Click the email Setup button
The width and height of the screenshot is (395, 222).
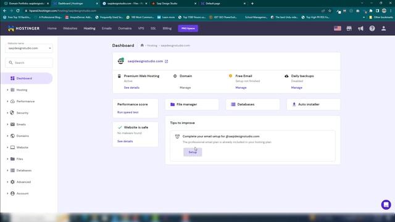pos(193,152)
